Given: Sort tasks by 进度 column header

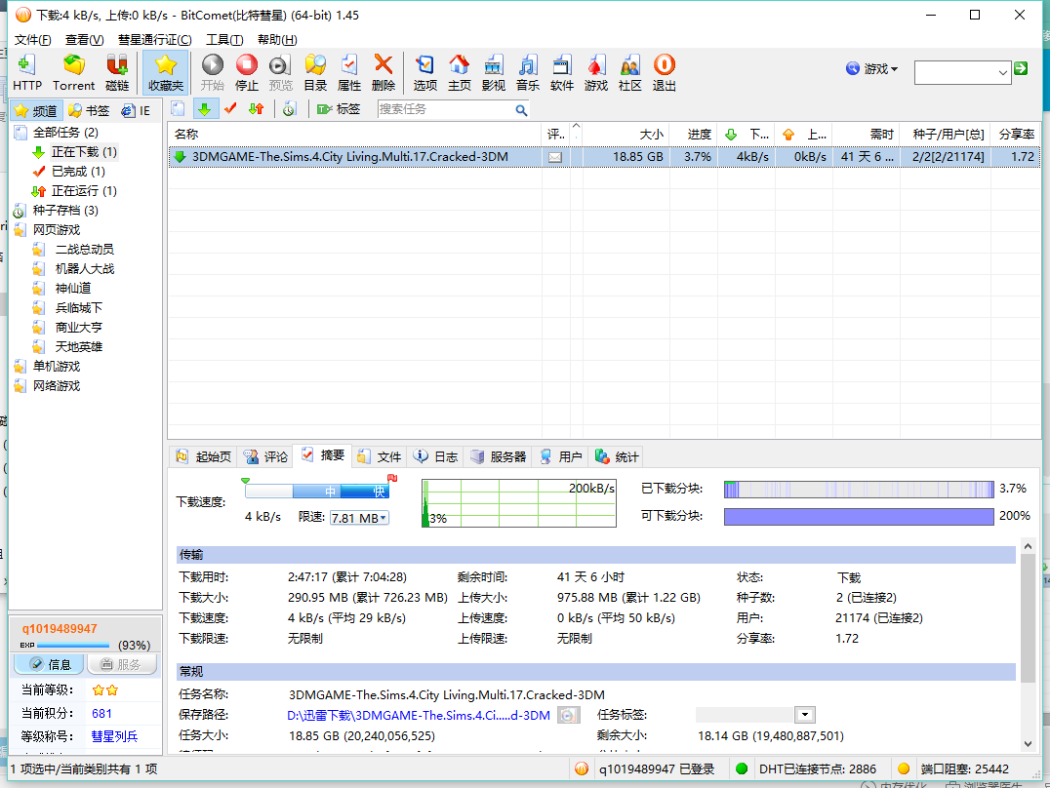Looking at the screenshot, I should pyautogui.click(x=693, y=135).
